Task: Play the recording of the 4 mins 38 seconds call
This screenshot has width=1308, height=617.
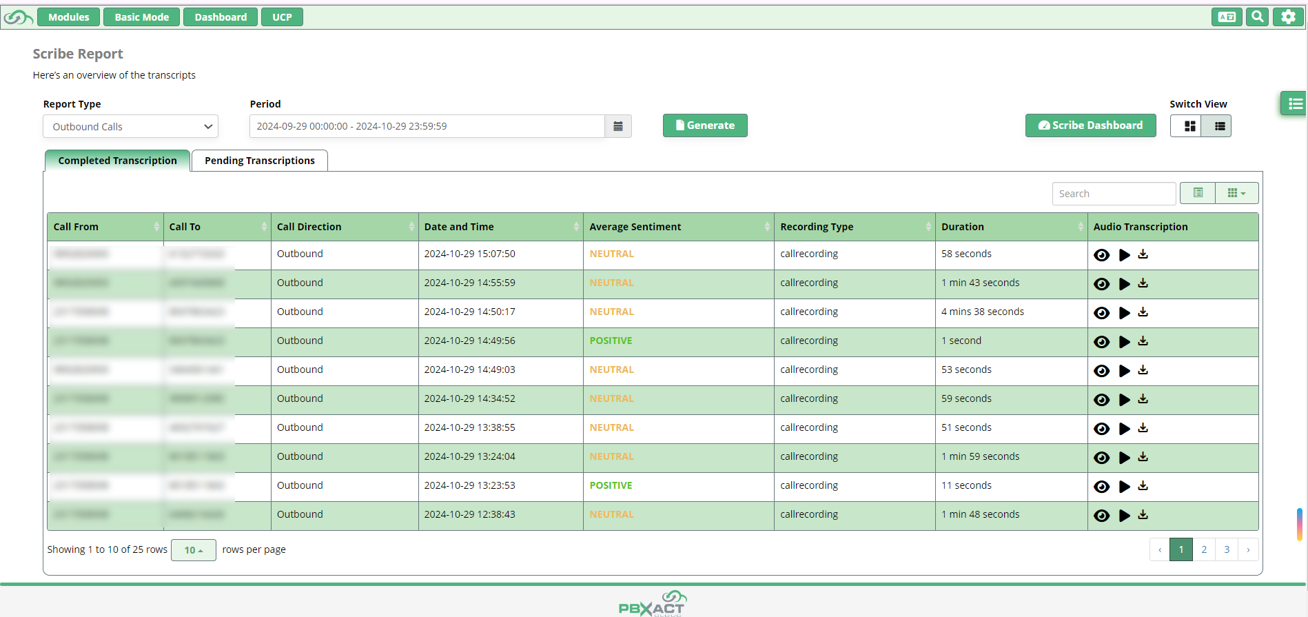Action: click(1124, 312)
